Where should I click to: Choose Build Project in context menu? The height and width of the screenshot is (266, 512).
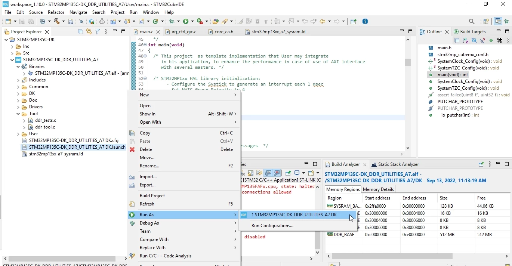(183, 196)
